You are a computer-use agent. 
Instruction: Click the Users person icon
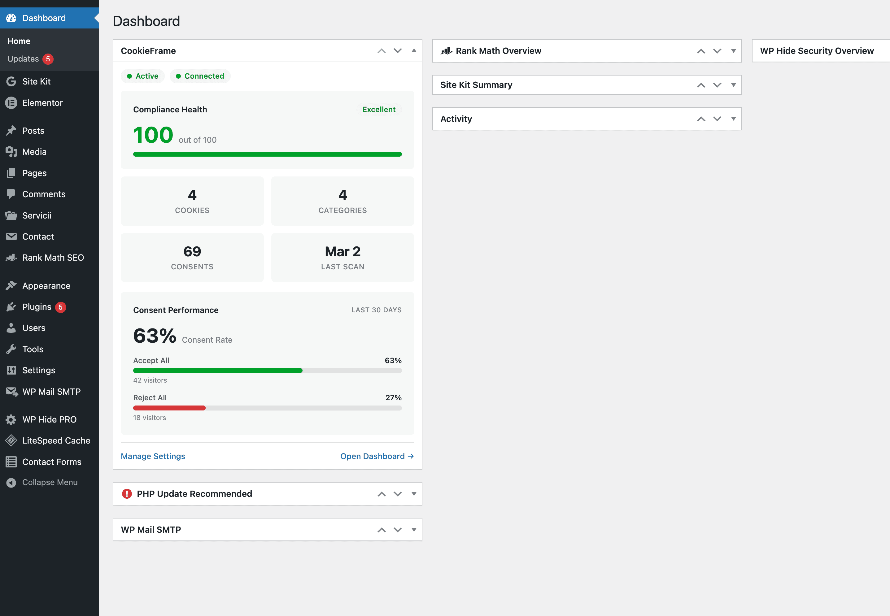click(x=11, y=328)
